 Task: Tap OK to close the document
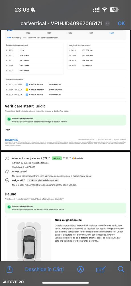tap(121, 23)
